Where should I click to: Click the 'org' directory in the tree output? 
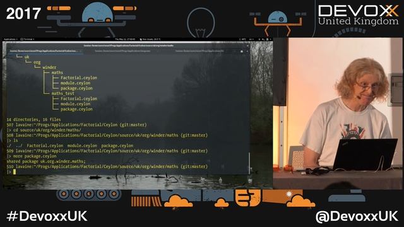pos(37,62)
